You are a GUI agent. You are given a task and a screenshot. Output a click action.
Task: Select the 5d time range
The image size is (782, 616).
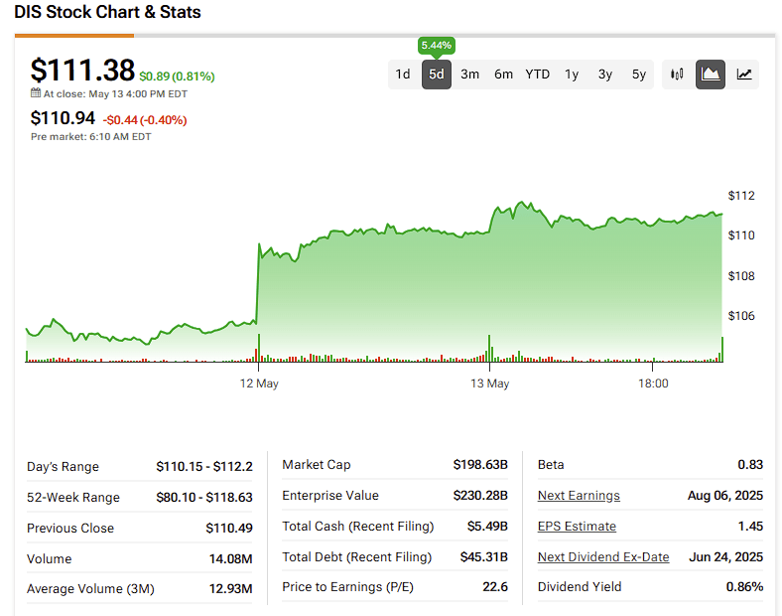(x=437, y=75)
